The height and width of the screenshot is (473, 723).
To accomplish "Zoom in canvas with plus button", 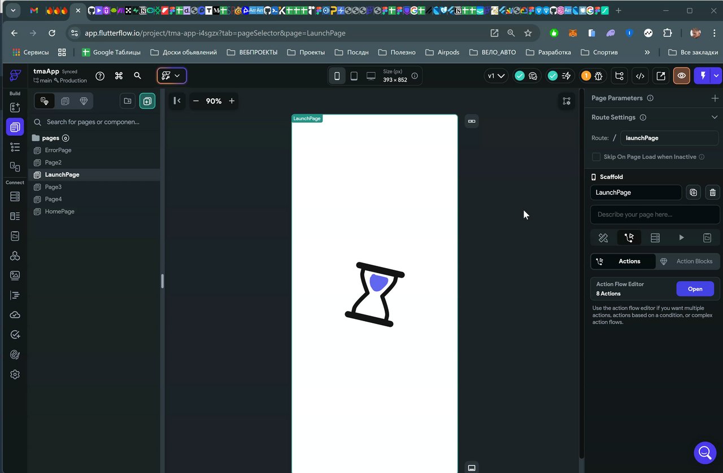I will click(x=232, y=101).
